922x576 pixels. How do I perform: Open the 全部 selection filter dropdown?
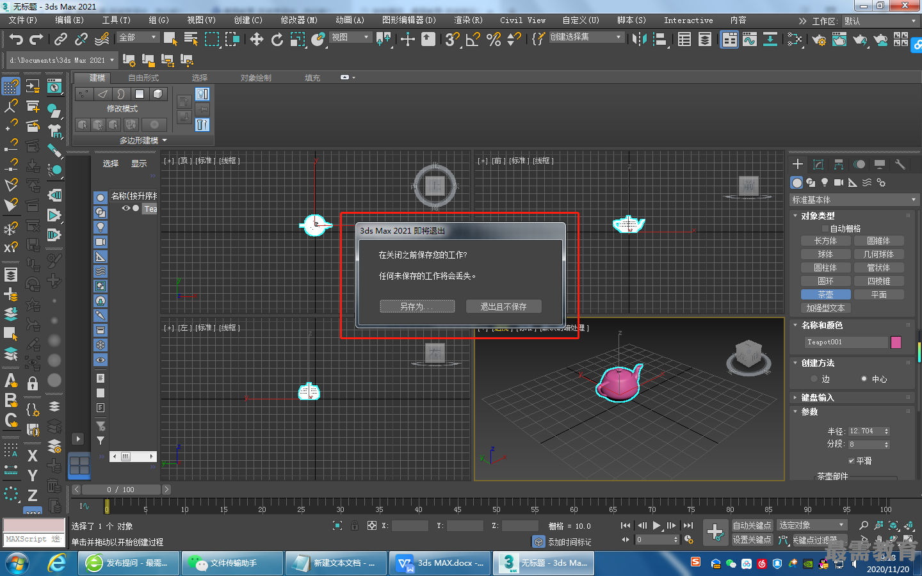coord(138,37)
